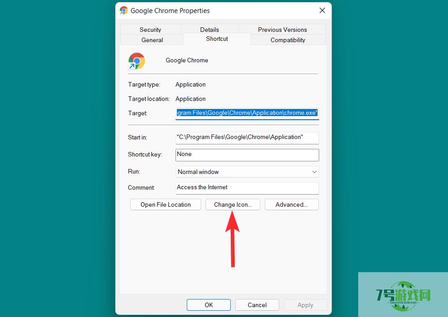This screenshot has width=448, height=317.
Task: Click the Comment label
Action: point(141,187)
